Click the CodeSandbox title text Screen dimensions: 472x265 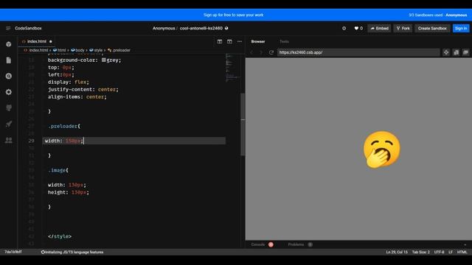[x=28, y=28]
